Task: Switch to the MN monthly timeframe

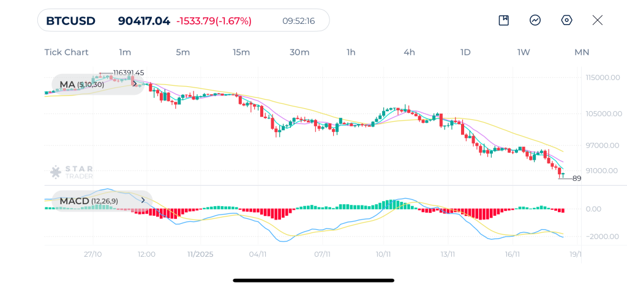Action: [582, 52]
